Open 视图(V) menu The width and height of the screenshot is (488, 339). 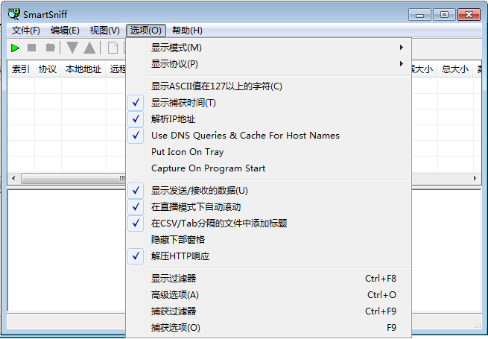104,31
